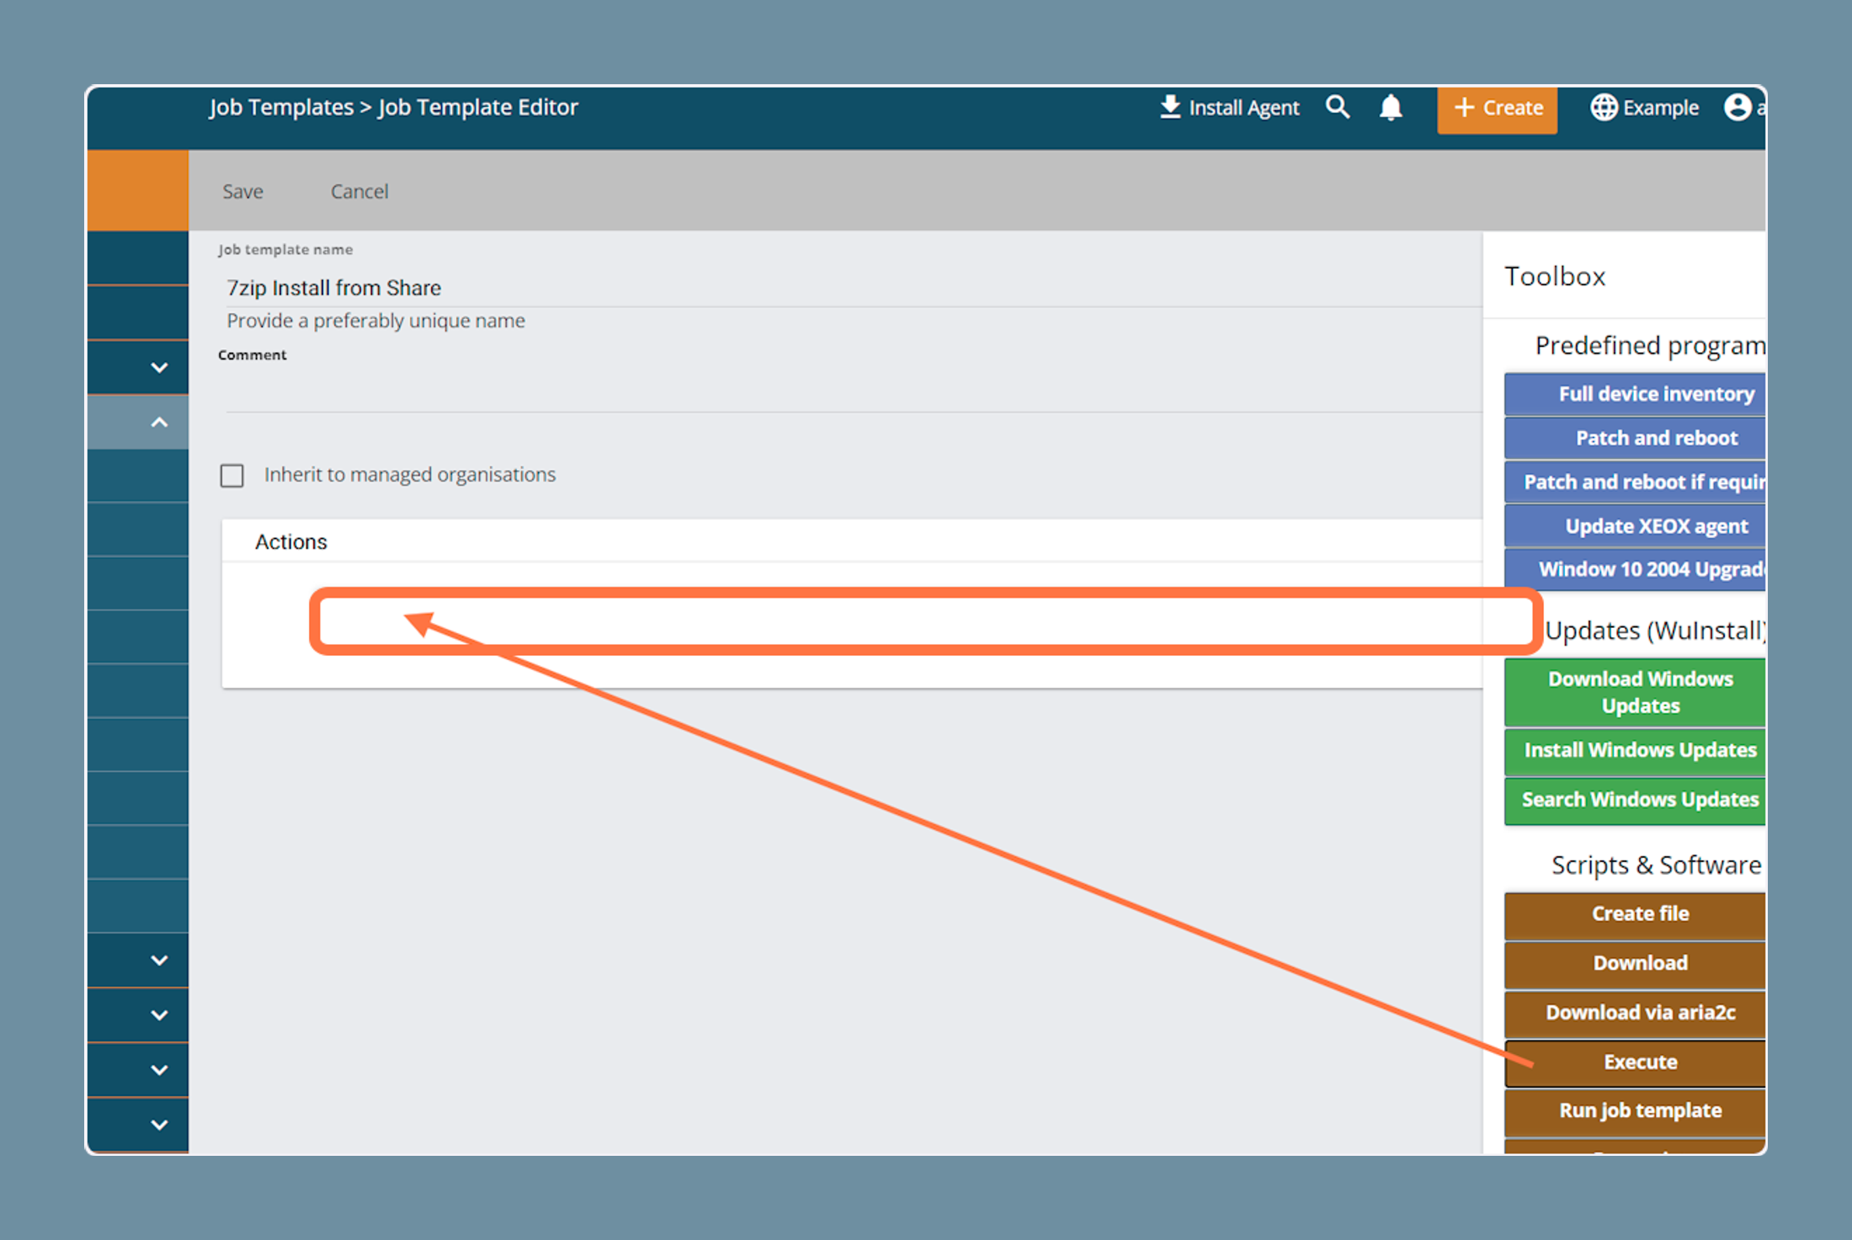The height and width of the screenshot is (1240, 1852).
Task: Select Patch and reboot in Toolbox
Action: coord(1635,438)
